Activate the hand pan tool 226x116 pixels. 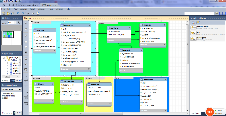[25, 29]
